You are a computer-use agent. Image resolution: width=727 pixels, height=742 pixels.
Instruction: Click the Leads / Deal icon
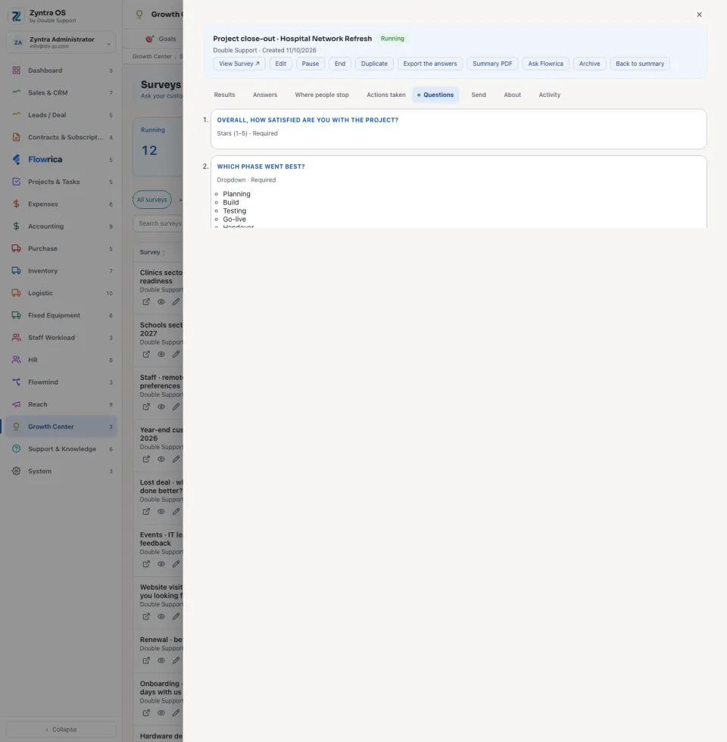(16, 115)
